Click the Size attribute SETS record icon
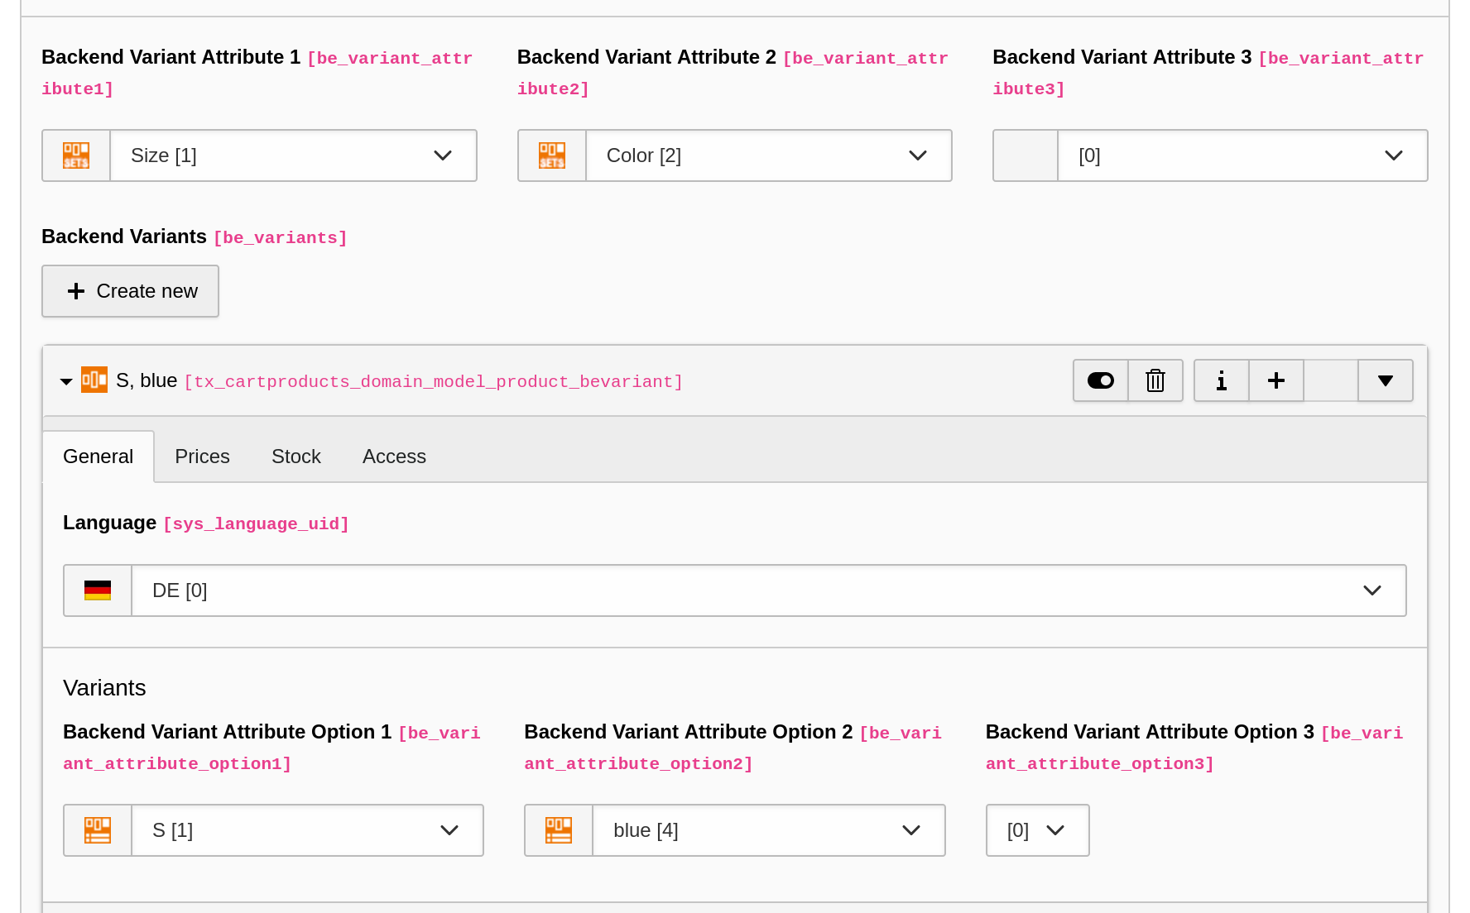The width and height of the screenshot is (1470, 913). coord(76,155)
